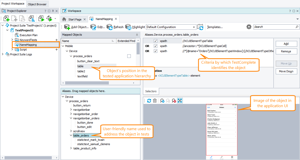
Task: Click the Add Object toolbar icon
Action: click(x=67, y=27)
